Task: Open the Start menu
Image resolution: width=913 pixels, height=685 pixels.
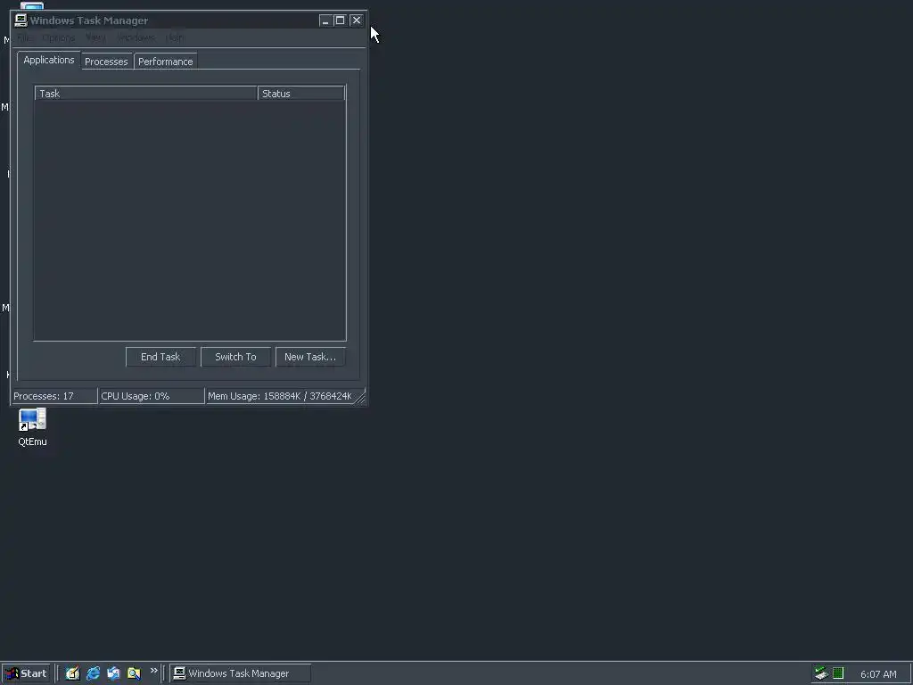Action: pyautogui.click(x=26, y=673)
